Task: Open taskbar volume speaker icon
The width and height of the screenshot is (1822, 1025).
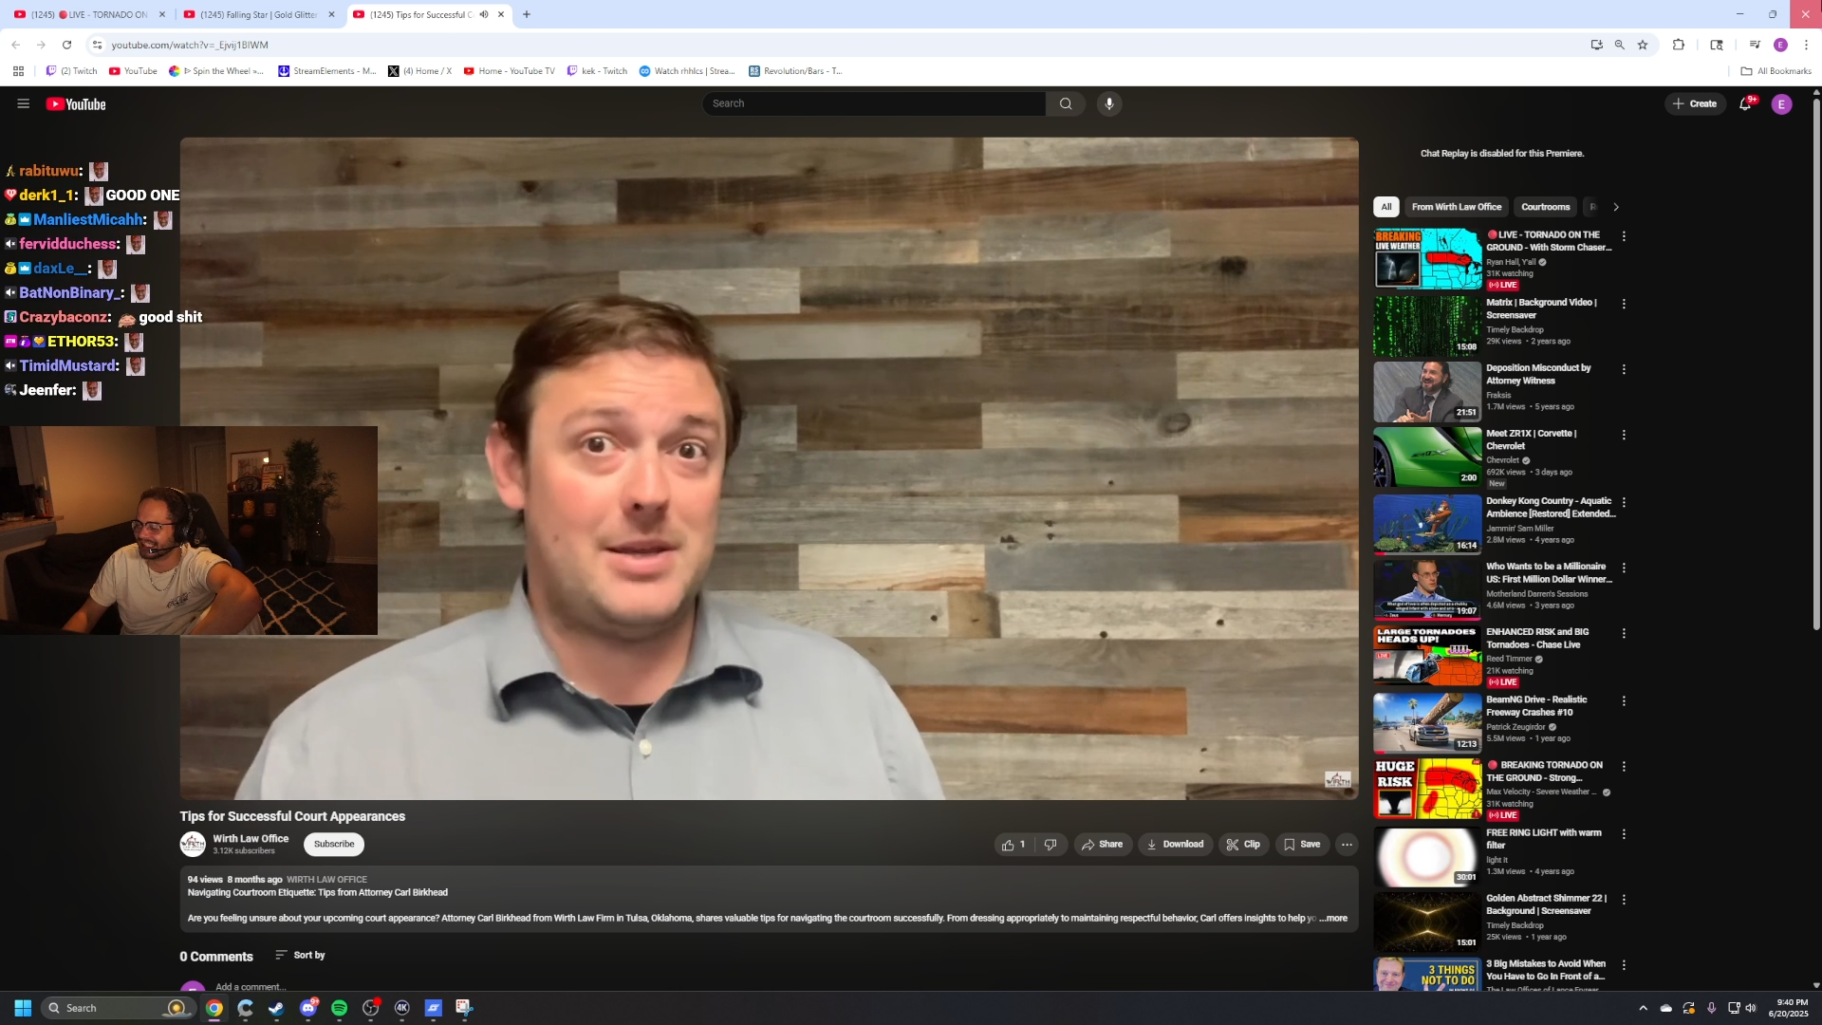Action: click(1751, 1008)
